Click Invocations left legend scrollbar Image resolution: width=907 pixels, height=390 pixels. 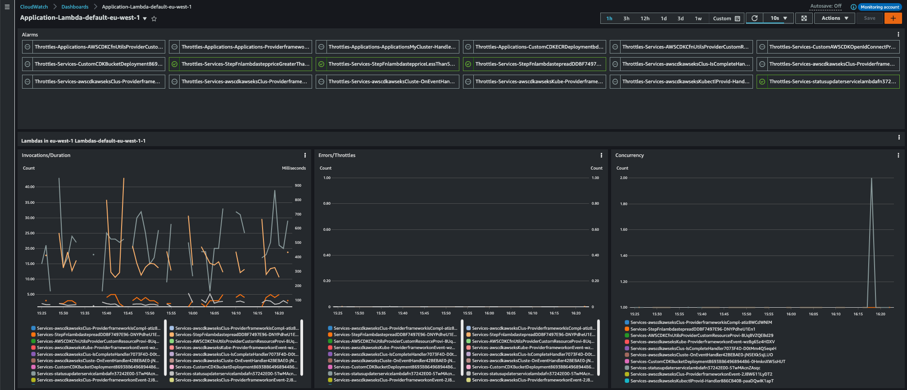point(165,347)
